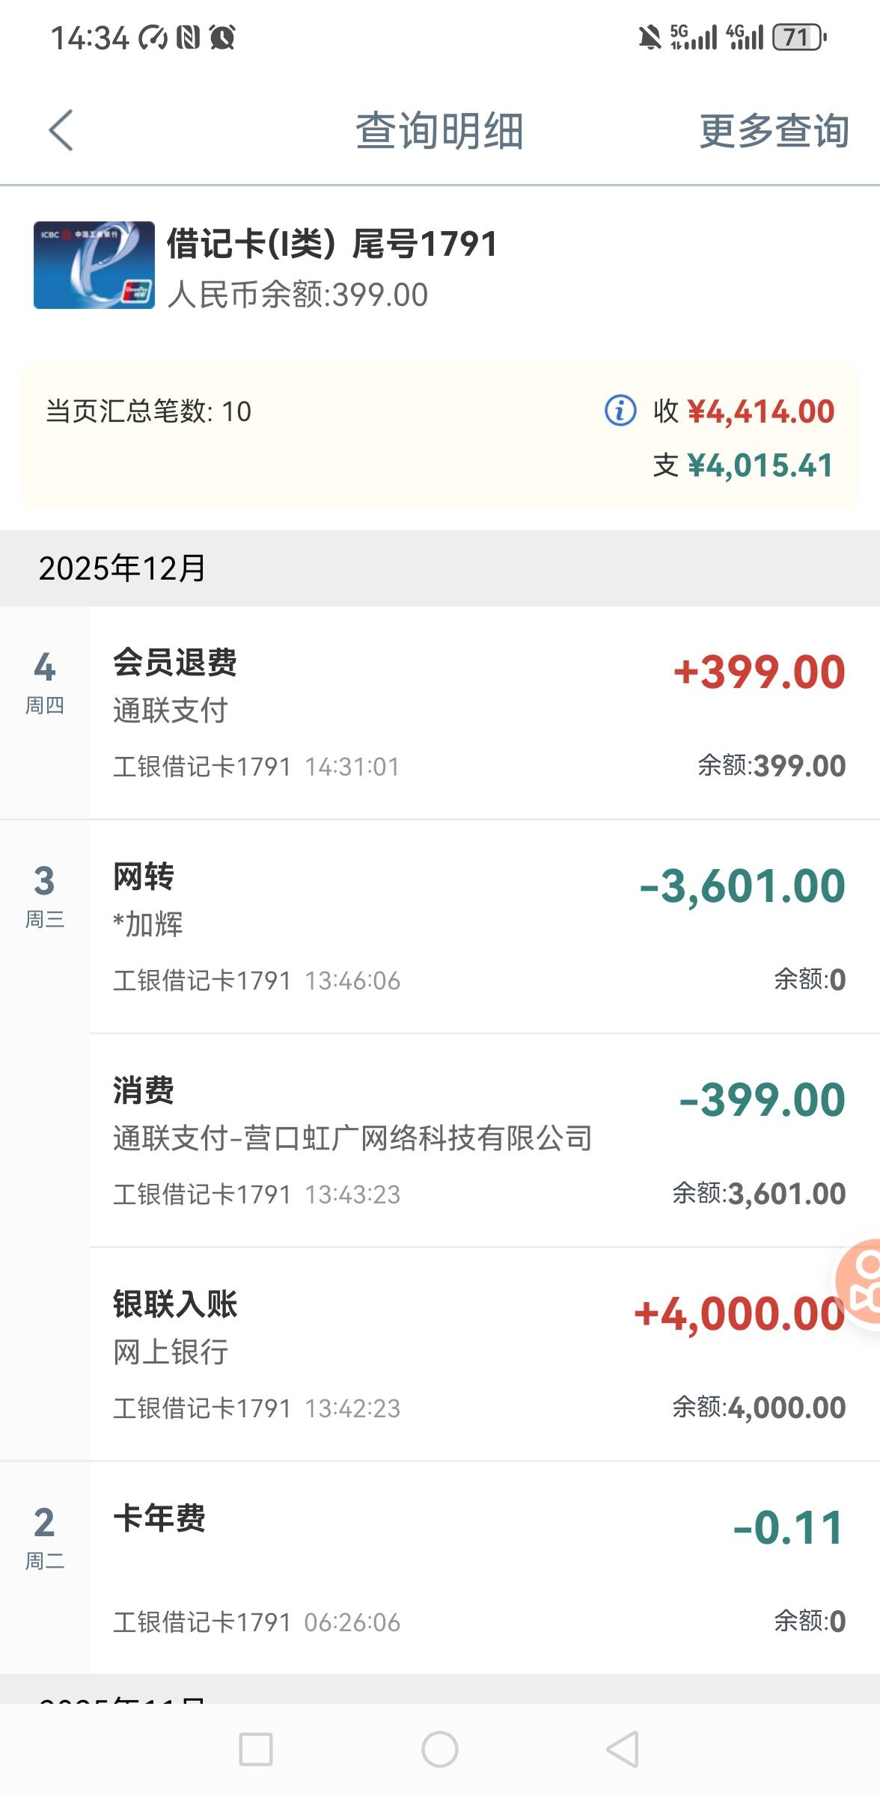
Task: Open the 卡年费 -0.11 fee entry
Action: click(479, 1568)
